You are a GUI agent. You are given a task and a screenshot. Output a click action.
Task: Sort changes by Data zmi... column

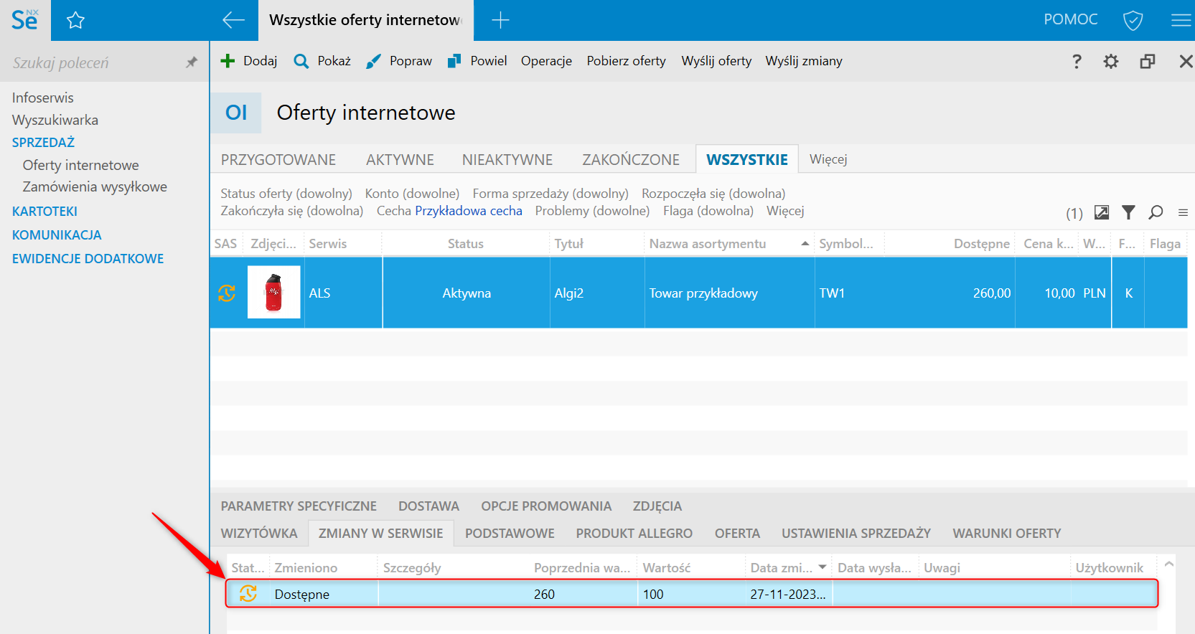click(788, 567)
